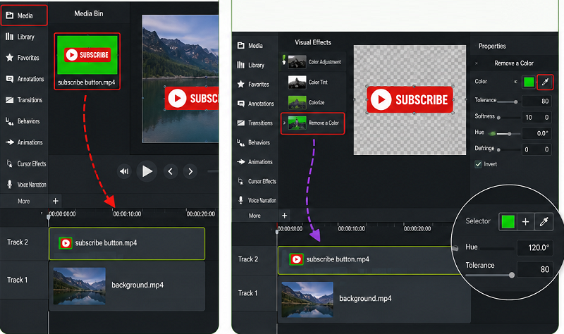
Task: Select the Remove a Color effect thumbnail
Action: point(297,123)
